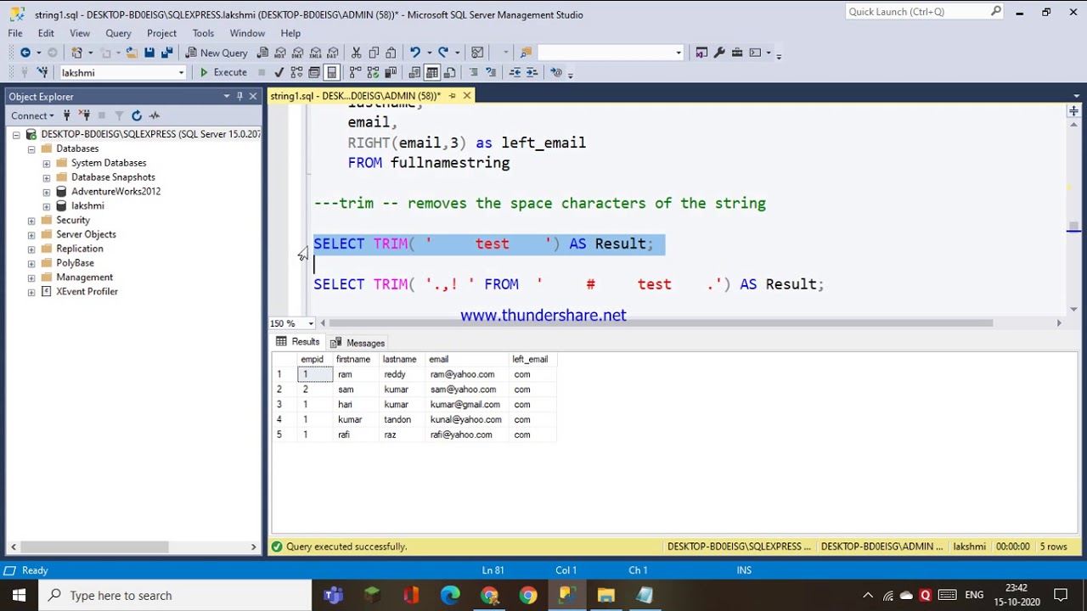Screen dimensions: 1087x611
Task: Open the Query menu
Action: point(118,33)
